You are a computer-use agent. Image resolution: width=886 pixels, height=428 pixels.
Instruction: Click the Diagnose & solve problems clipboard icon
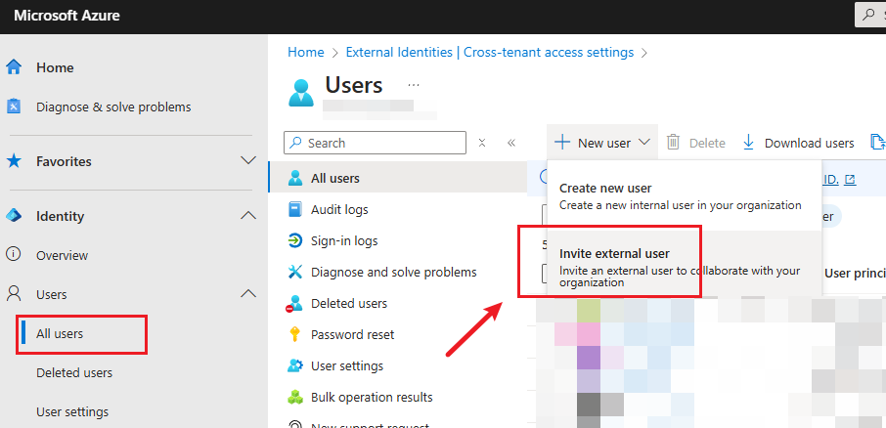pos(14,107)
